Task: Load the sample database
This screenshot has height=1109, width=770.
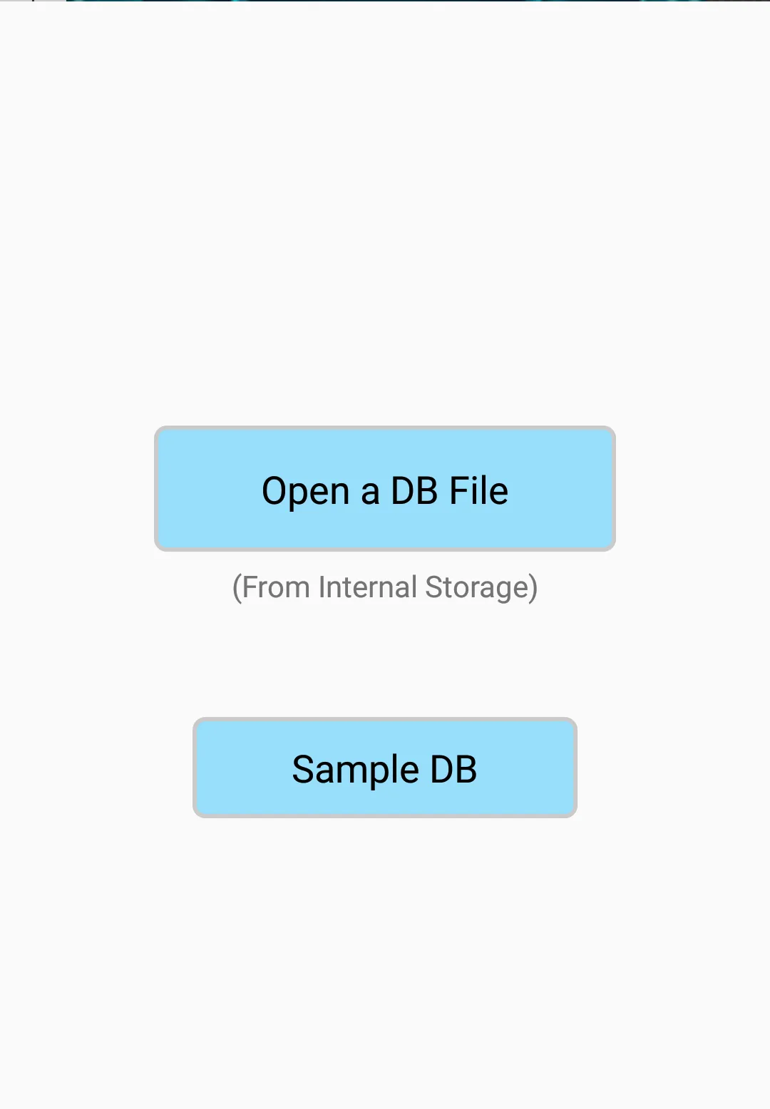Action: [x=385, y=768]
